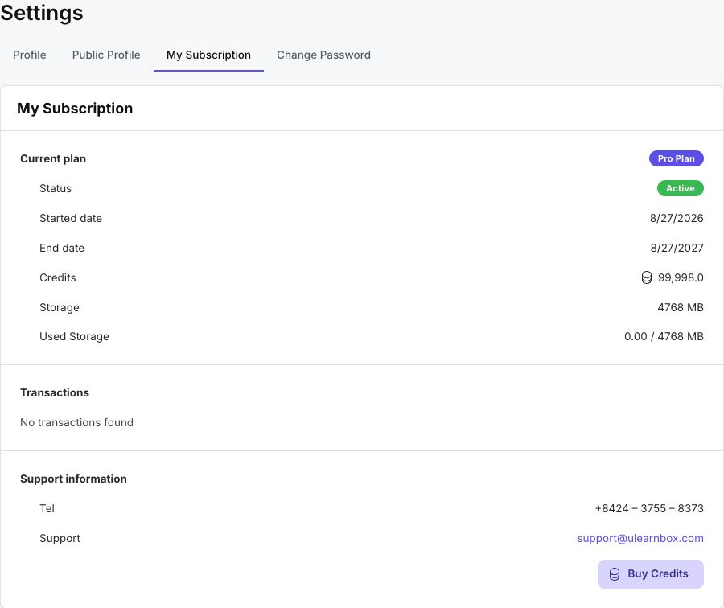Click the Credits row label
724x608 pixels.
coord(58,277)
